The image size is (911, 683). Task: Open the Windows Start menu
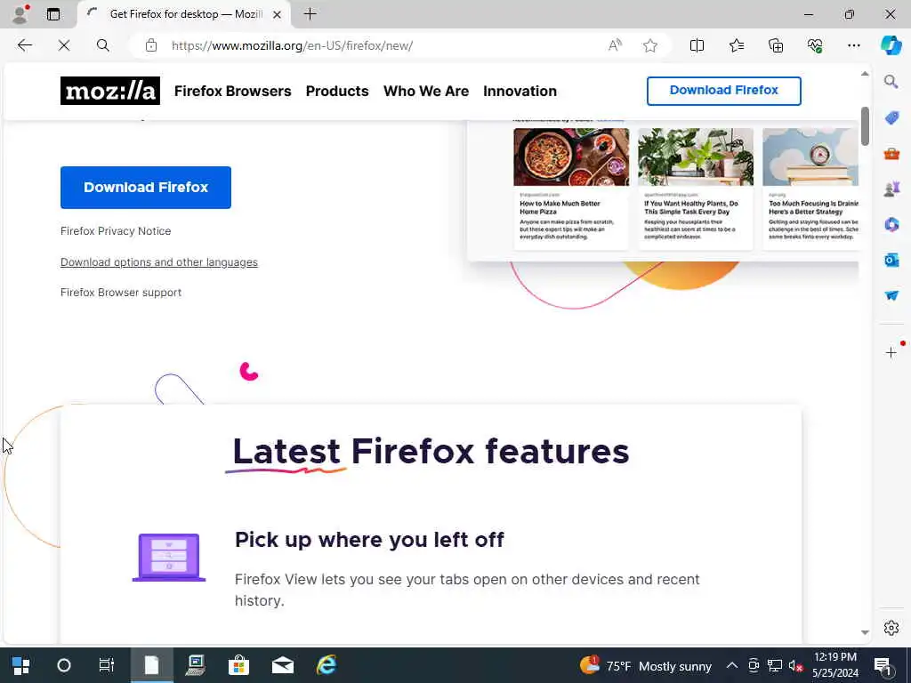(21, 665)
